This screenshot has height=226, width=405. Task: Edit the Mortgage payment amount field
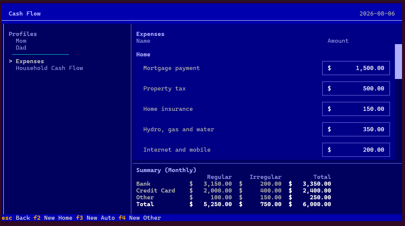click(x=356, y=68)
